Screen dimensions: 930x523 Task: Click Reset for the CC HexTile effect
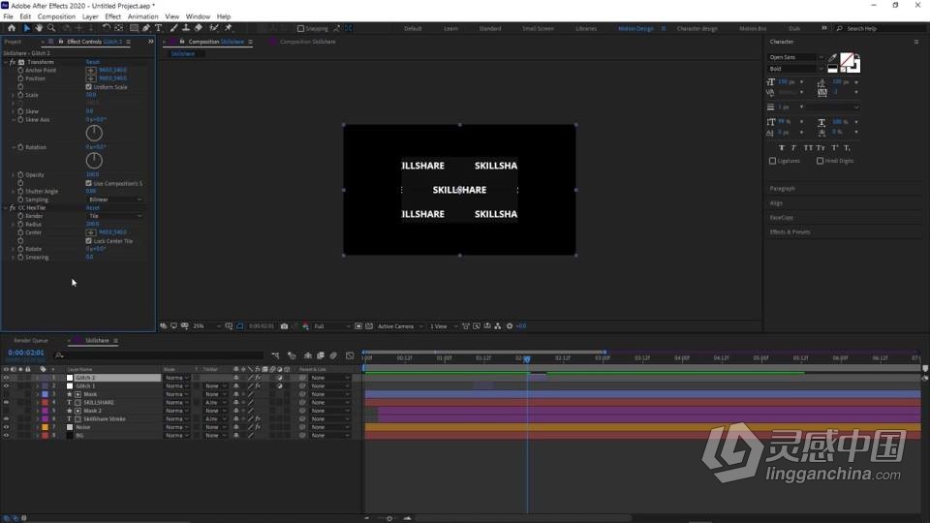coord(93,208)
